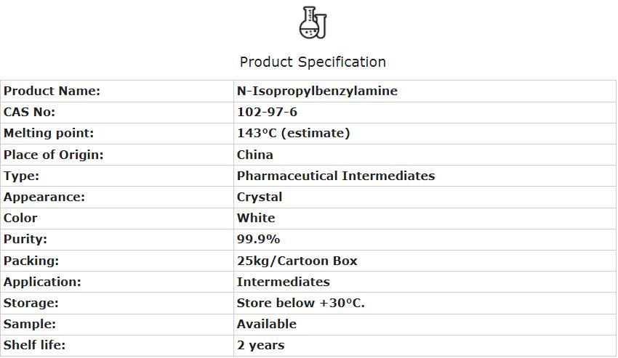Click the laboratory flask icon
This screenshot has height=358, width=618.
313,23
